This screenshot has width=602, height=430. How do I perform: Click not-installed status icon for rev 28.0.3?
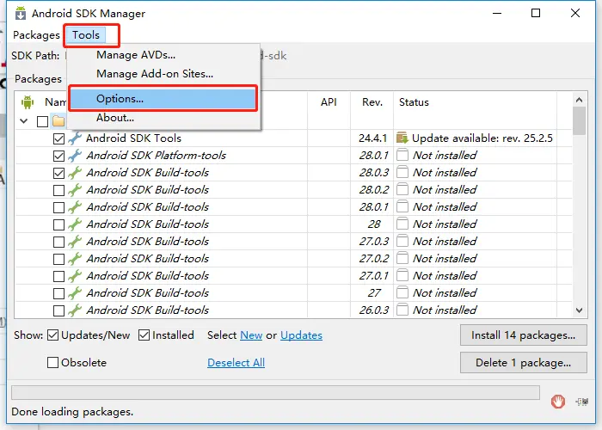point(402,172)
